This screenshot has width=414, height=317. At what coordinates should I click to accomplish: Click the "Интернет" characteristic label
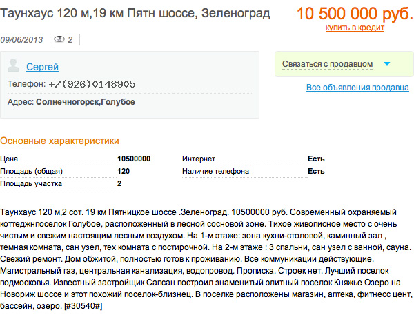click(x=199, y=158)
